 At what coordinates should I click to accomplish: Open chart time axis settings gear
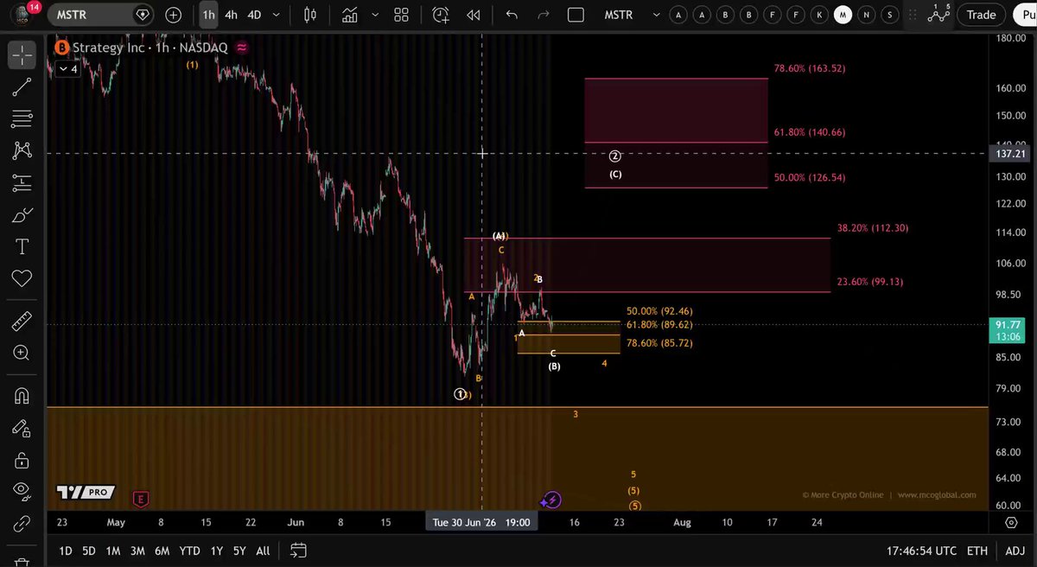tap(1011, 523)
